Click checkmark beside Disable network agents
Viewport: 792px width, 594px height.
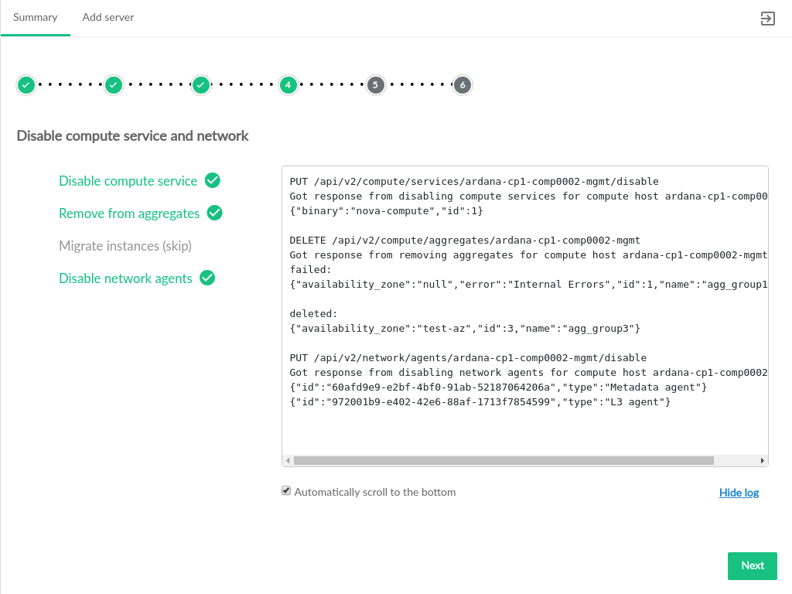tap(207, 278)
